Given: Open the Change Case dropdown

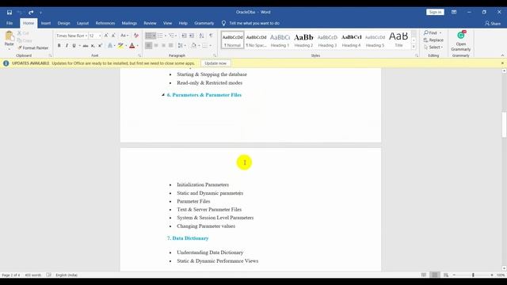Looking at the screenshot, I should pyautogui.click(x=124, y=36).
